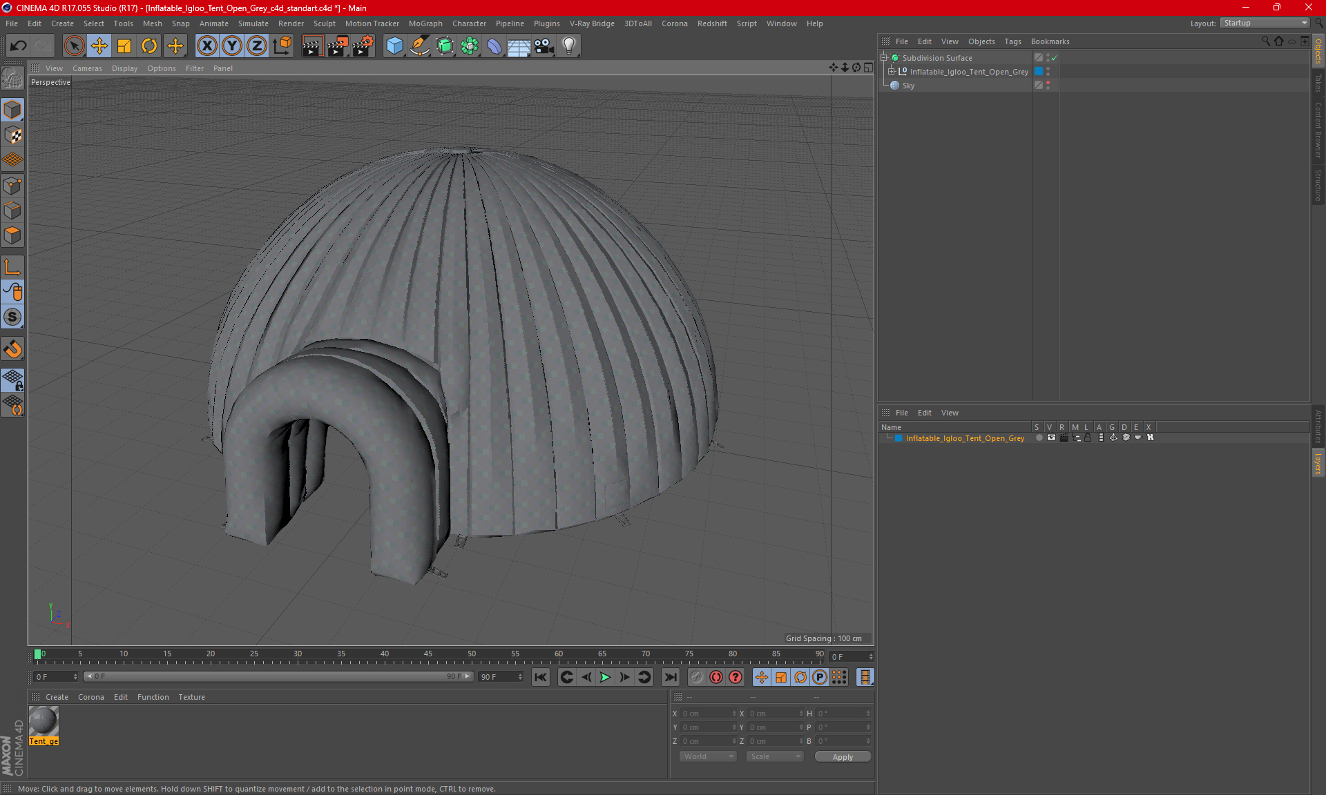The width and height of the screenshot is (1326, 795).
Task: Go to start of animation
Action: click(541, 677)
